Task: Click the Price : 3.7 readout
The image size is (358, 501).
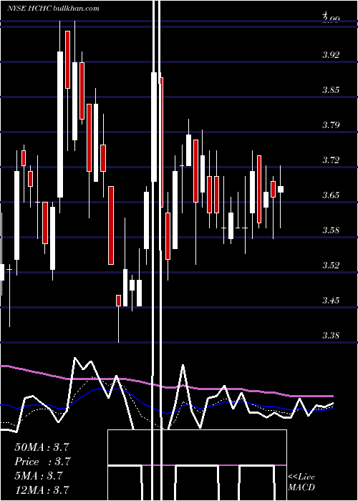Action: [42, 462]
